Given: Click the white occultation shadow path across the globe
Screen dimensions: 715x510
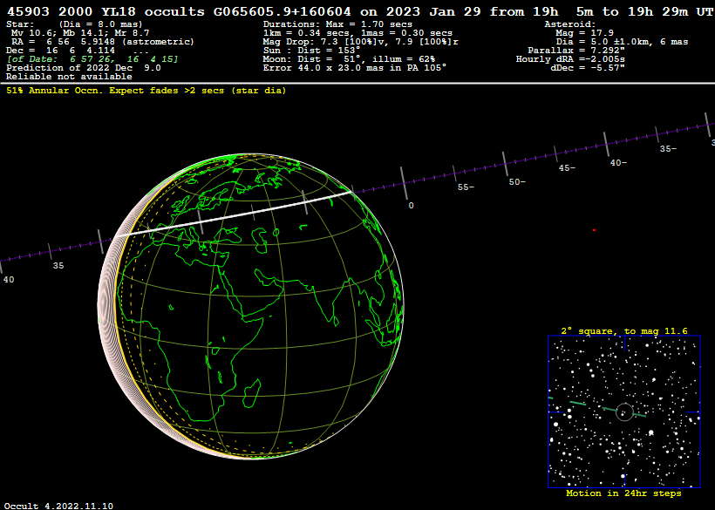Looking at the screenshot, I should tap(234, 214).
